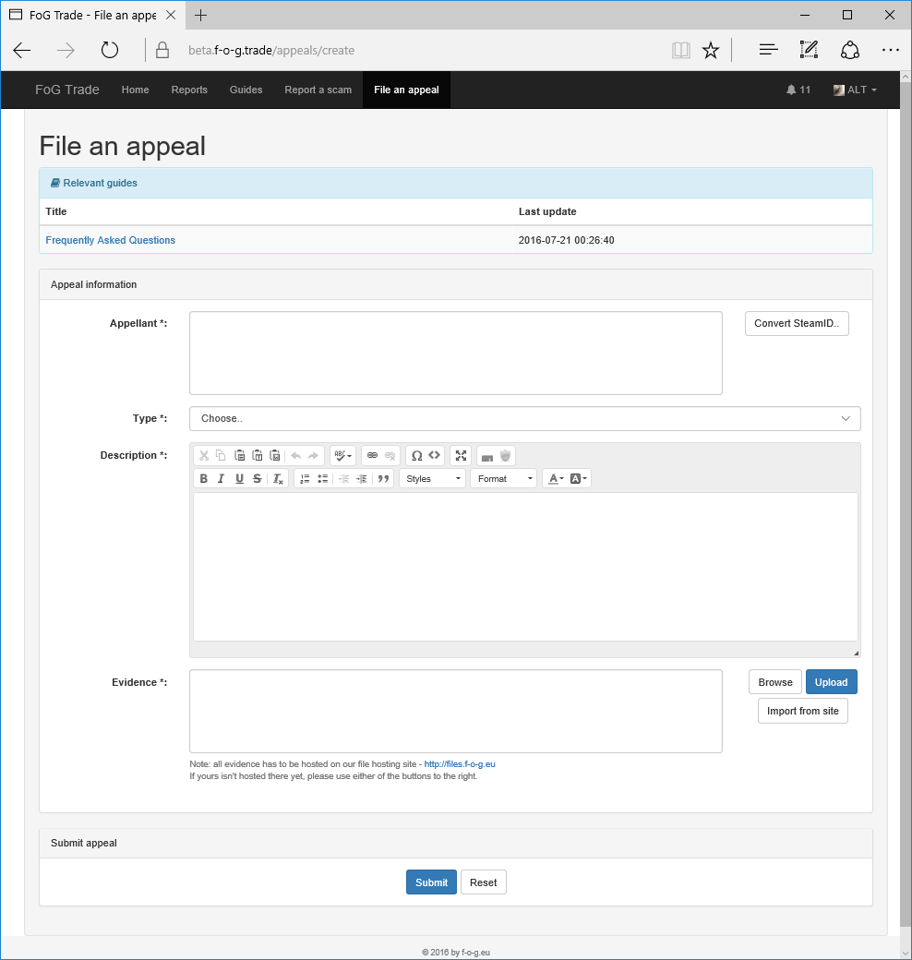Open Frequently Asked Questions guide
Viewport: 912px width, 960px height.
pyautogui.click(x=110, y=240)
